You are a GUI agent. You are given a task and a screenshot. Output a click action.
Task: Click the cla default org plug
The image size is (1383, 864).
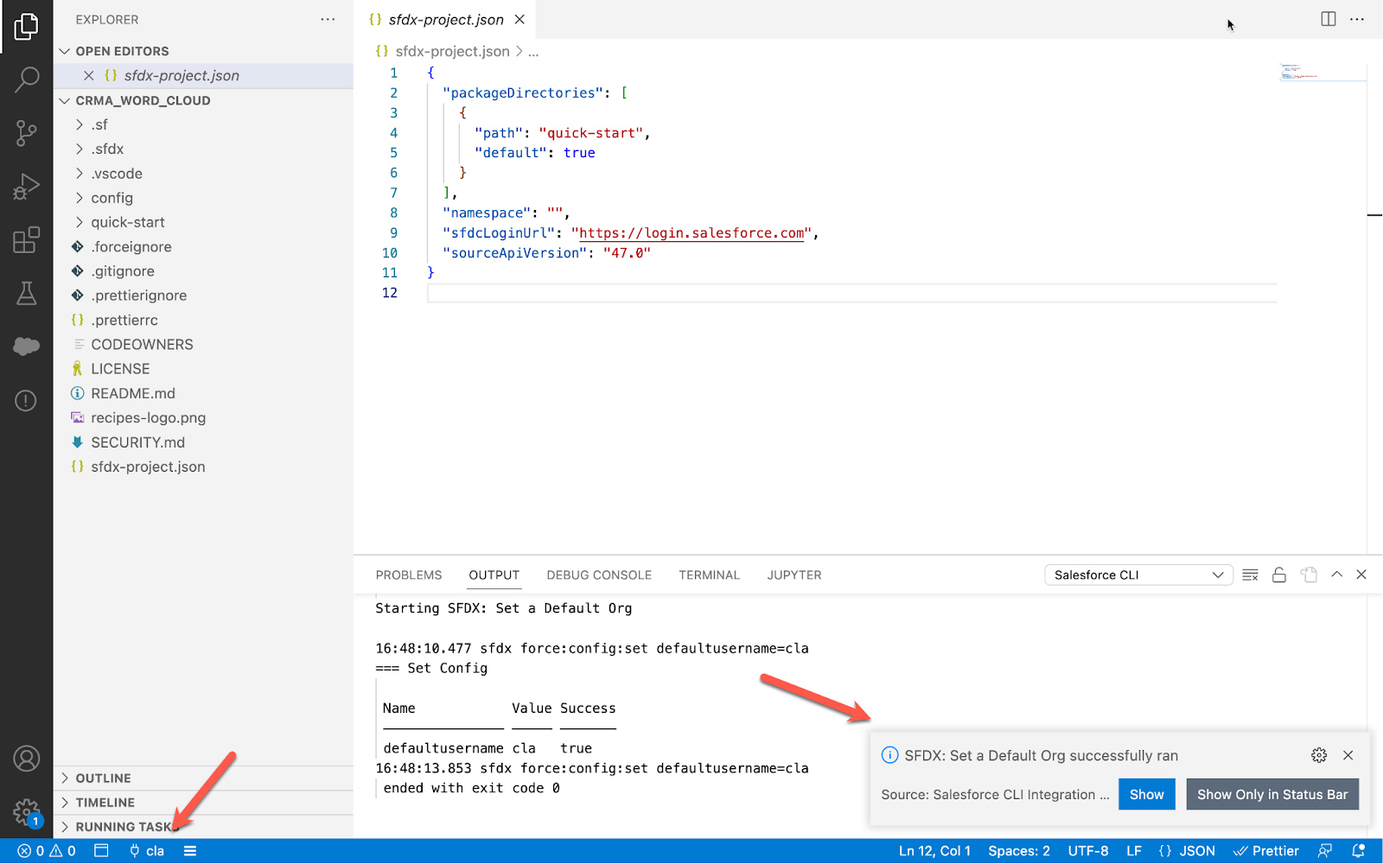[146, 851]
